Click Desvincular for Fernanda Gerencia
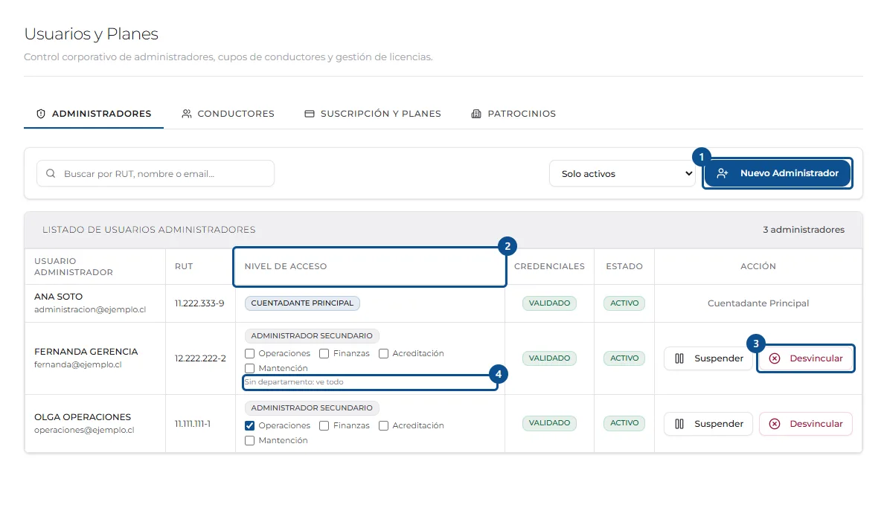Viewport: 887px width, 522px height. [806, 358]
